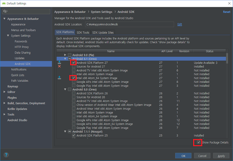Expand Tools settings node
Screen dimensions: 233x161
coord(4,114)
